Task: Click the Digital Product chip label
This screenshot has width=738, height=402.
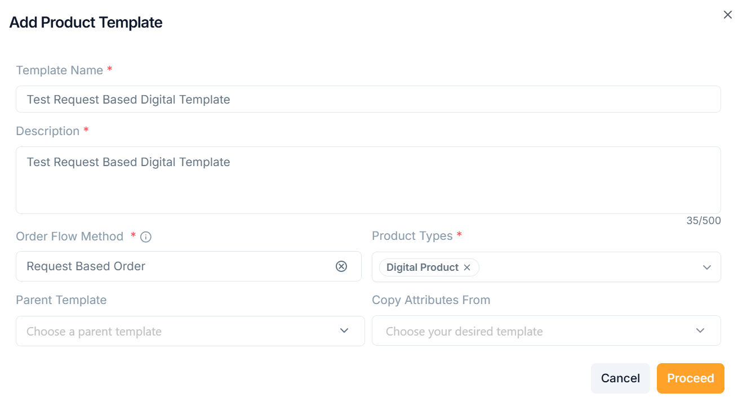Action: (422, 267)
